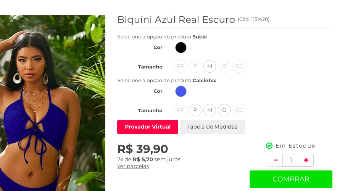Select unavailable GG size for Sutiã
337x191 pixels.
click(239, 67)
